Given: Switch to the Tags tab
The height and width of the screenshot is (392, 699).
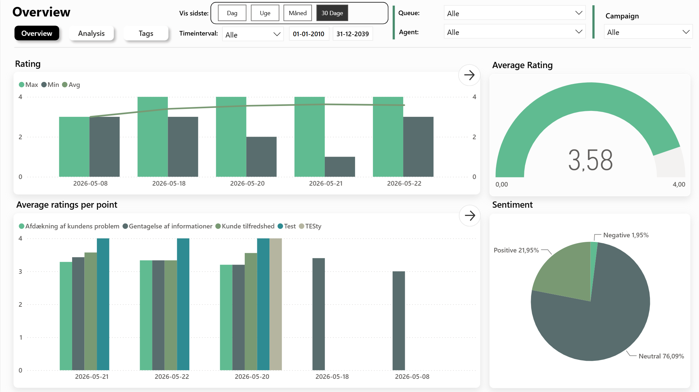Looking at the screenshot, I should [x=146, y=33].
